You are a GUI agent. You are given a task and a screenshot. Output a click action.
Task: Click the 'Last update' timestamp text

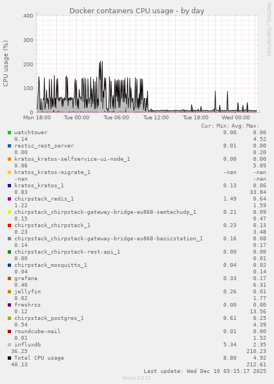[x=205, y=371]
